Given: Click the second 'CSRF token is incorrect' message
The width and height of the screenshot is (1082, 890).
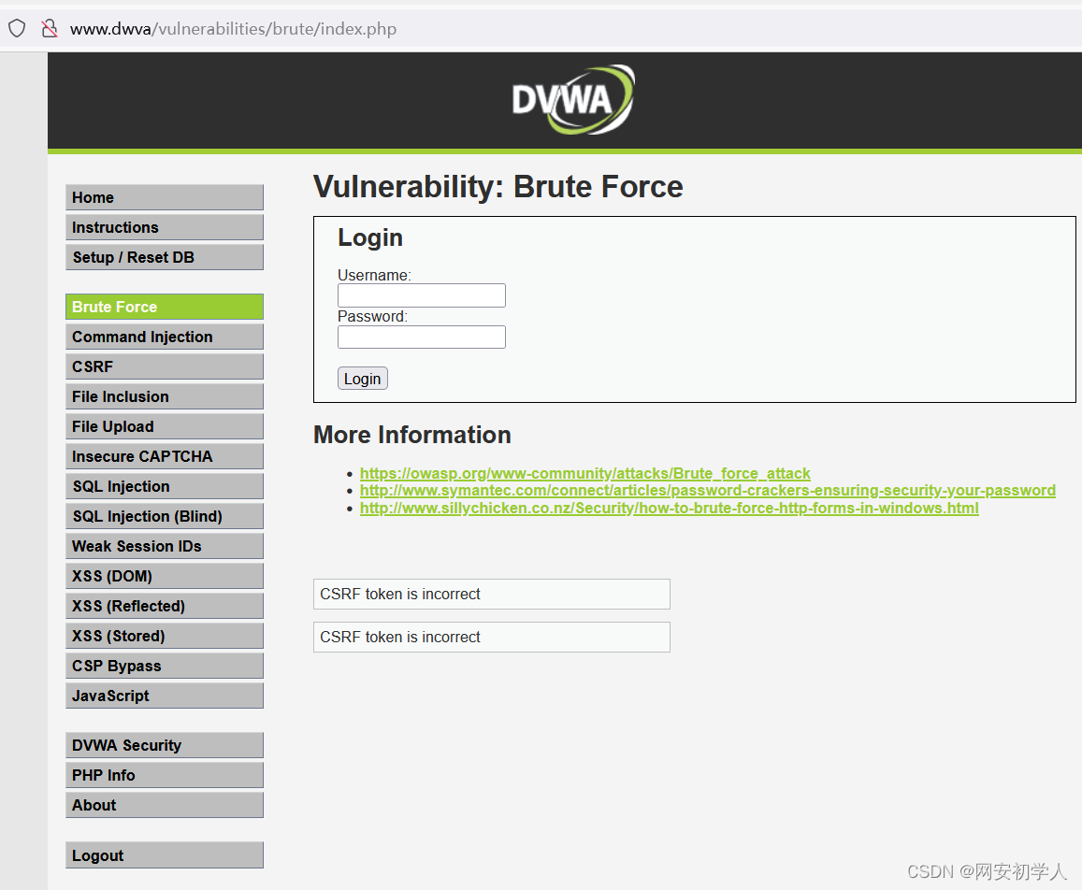Looking at the screenshot, I should click(x=491, y=637).
